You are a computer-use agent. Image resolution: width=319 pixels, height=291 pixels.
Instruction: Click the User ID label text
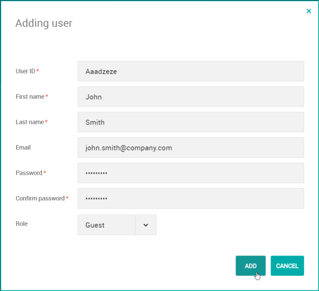[25, 71]
